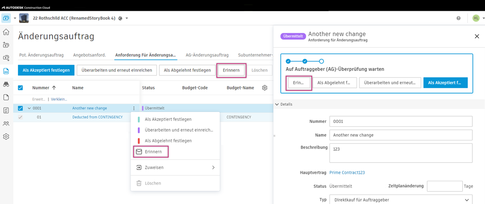Click the checkmark on row 01
Screen dimensions: 485x204
tap(20, 117)
